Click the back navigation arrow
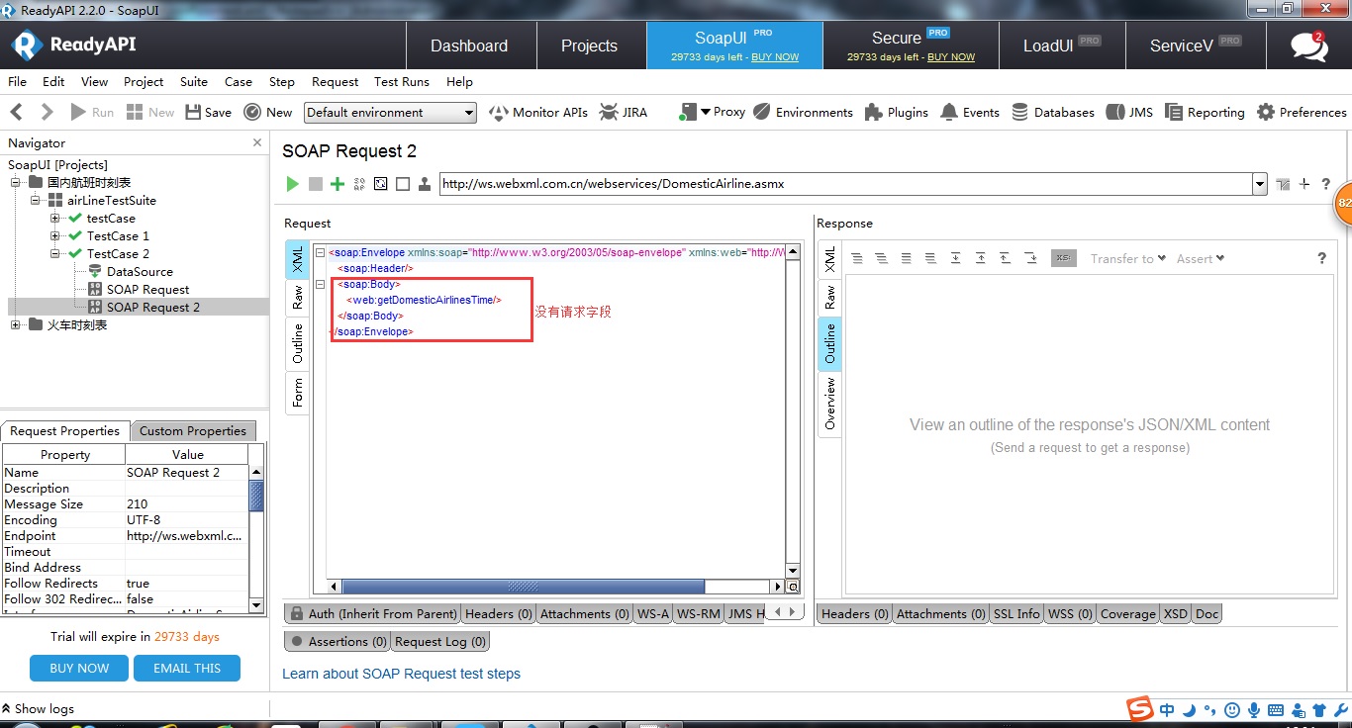Screen dimensions: 1352x728 17,112
